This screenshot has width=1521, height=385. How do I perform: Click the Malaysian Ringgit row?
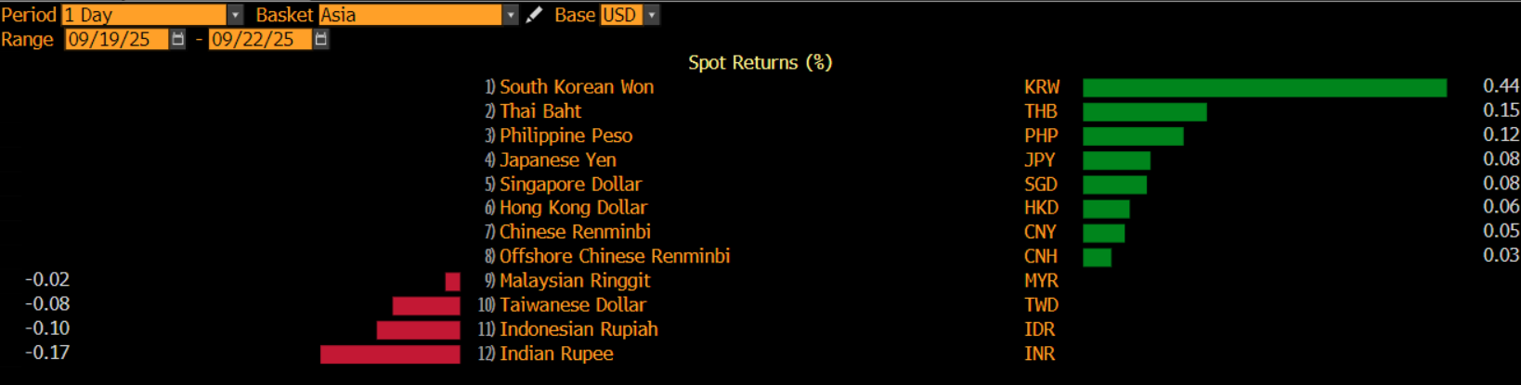574,280
